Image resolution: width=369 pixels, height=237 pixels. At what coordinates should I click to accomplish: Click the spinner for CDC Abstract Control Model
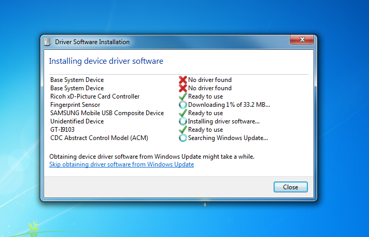[182, 138]
